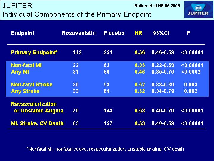Click the Non-fatal Stroke p-value 0.003
Image resolution: width=214 pixels, height=161 pixels.
[x=191, y=85]
